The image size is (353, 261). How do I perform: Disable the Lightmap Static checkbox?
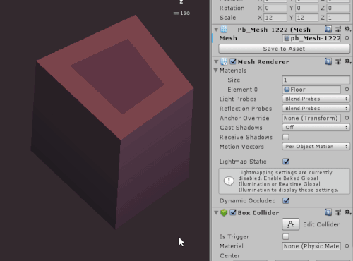pyautogui.click(x=286, y=162)
